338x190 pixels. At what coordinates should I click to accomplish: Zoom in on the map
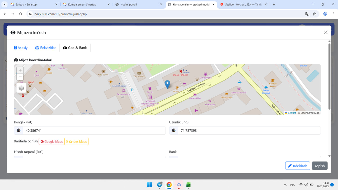(20, 70)
